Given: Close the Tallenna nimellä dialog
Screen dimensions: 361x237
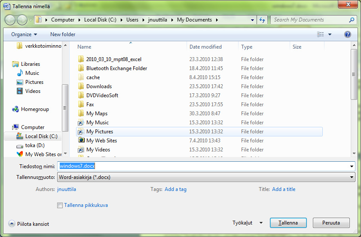Looking at the screenshot, I should pos(348,4).
